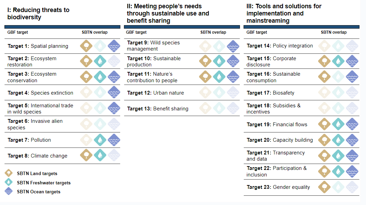Click the Land icon for Target 8
The height and width of the screenshot is (205, 366).
86,155
